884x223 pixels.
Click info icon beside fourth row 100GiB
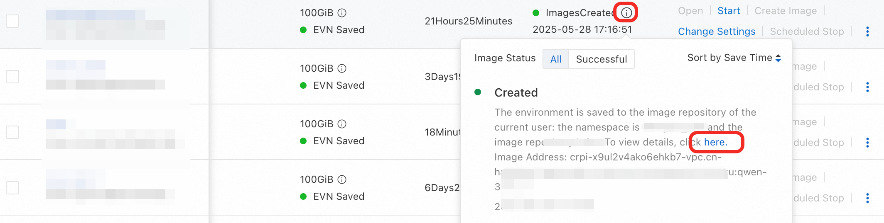(x=342, y=179)
